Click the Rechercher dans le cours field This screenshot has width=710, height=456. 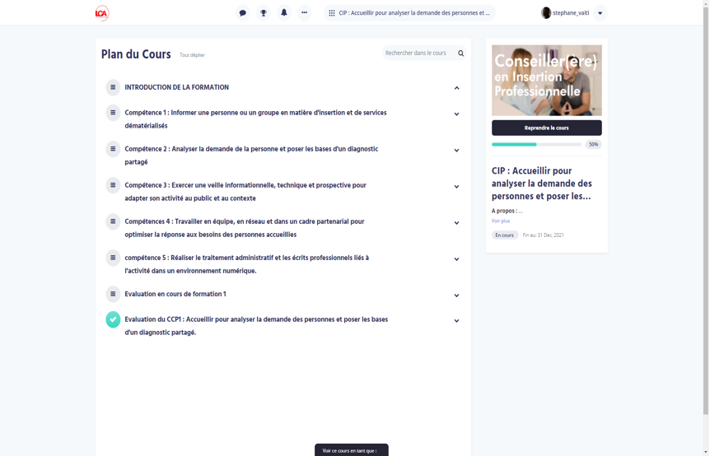click(x=418, y=54)
